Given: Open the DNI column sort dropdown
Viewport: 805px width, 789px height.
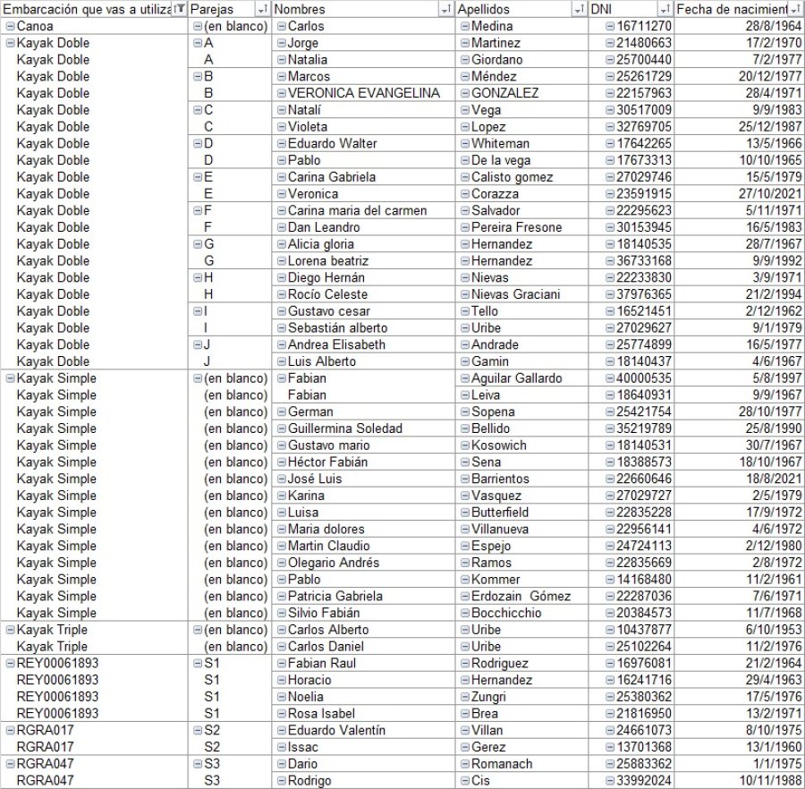Looking at the screenshot, I should click(665, 9).
